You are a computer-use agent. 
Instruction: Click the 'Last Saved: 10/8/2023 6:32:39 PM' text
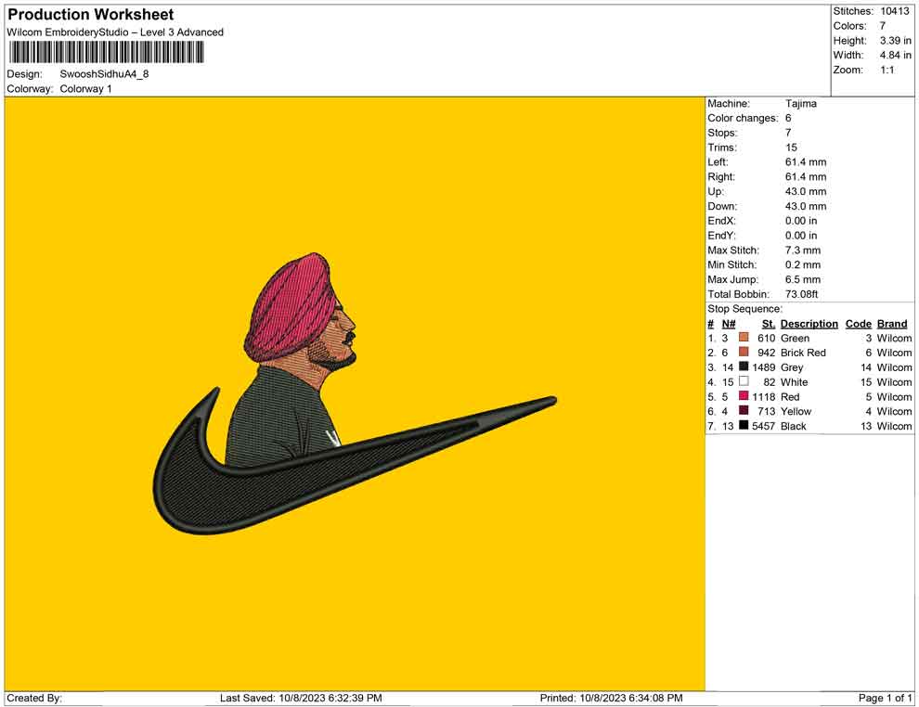[x=301, y=698]
